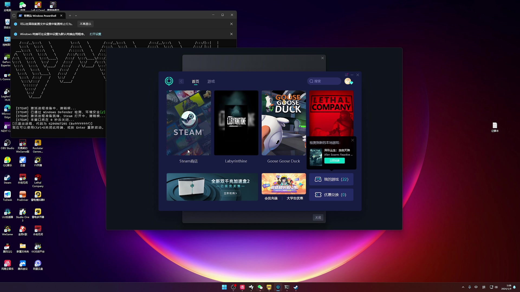Screen dimensions: 520x292
Task: Select the ProDriver desktop icon
Action: (22, 196)
